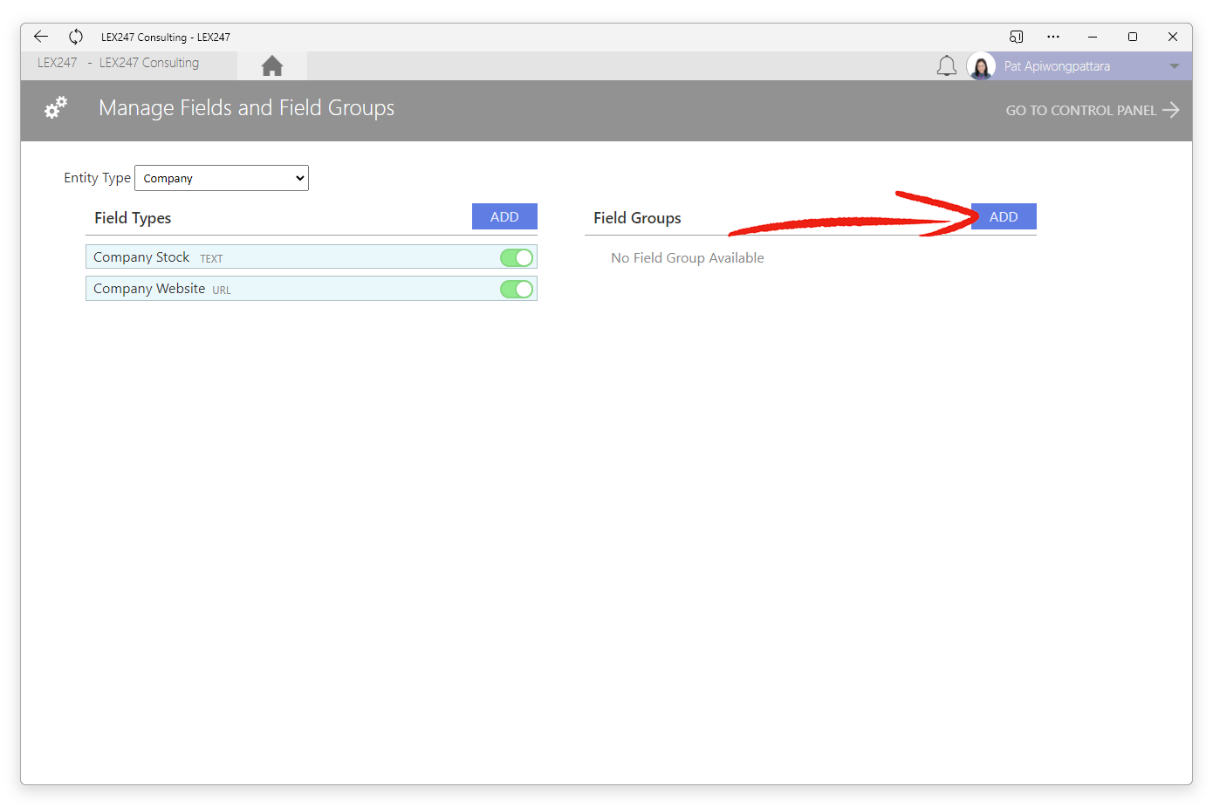Image resolution: width=1213 pixels, height=807 pixels.
Task: Click the Entity Type label
Action: pyautogui.click(x=97, y=178)
